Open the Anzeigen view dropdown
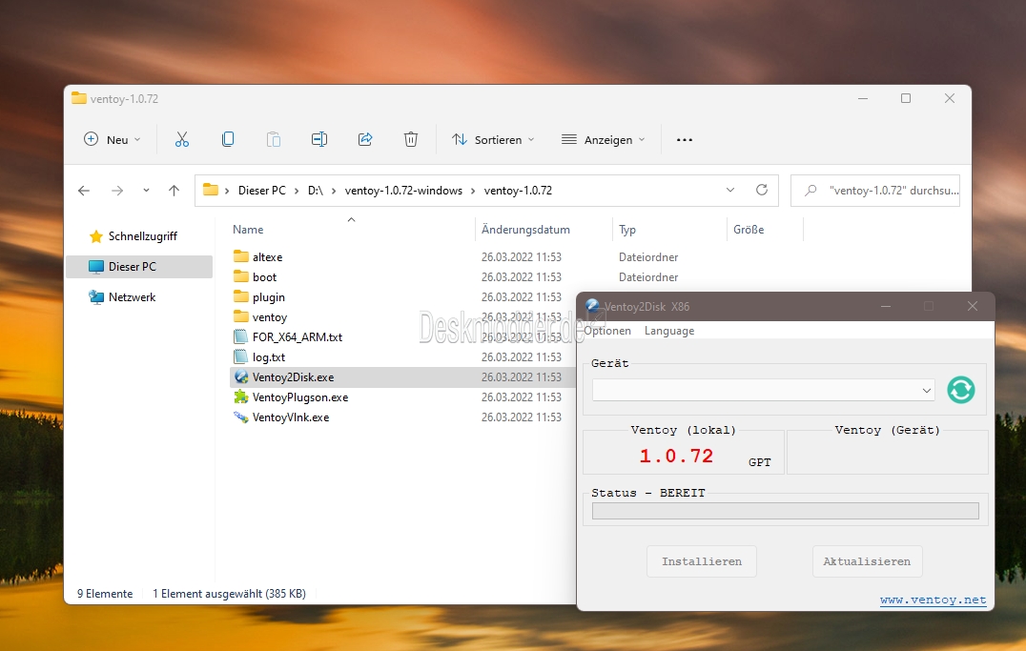 coord(604,139)
